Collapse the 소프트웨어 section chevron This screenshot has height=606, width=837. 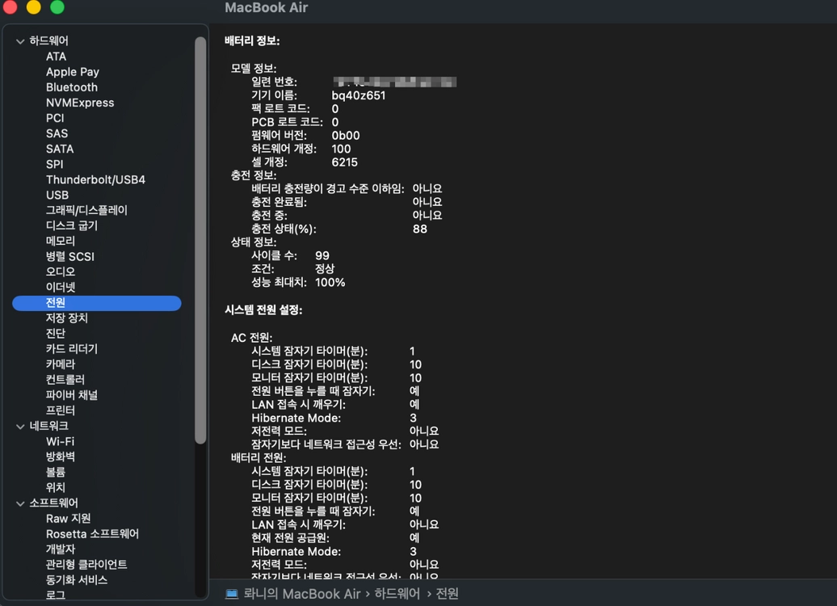pos(20,503)
